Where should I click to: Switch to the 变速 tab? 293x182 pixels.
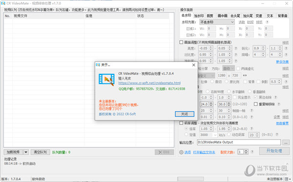click(259, 16)
